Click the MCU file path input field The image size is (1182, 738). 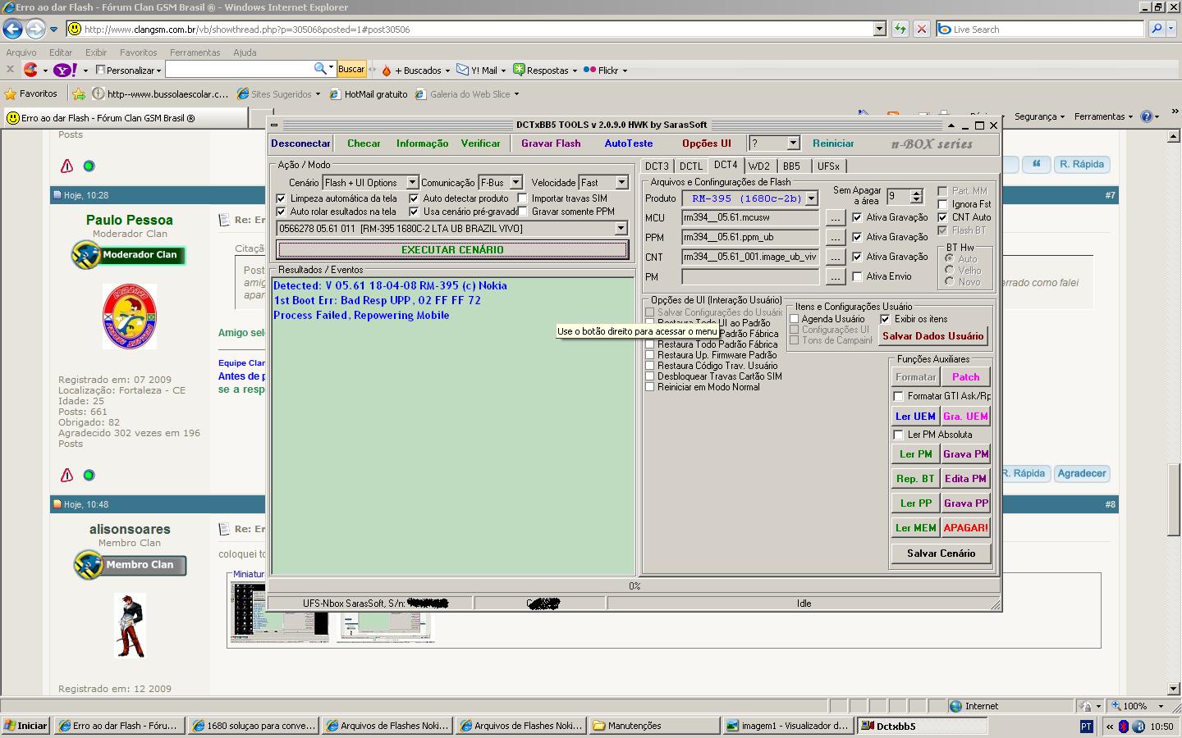click(750, 217)
